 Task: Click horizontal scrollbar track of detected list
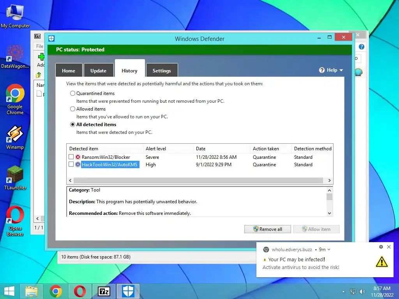click(198, 181)
